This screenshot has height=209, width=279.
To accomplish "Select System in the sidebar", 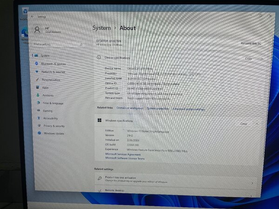I will pyautogui.click(x=45, y=56).
